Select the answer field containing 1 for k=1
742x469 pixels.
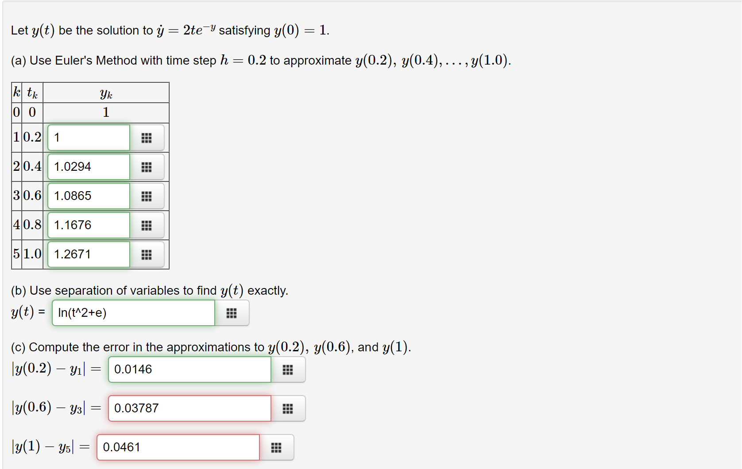[x=88, y=138]
